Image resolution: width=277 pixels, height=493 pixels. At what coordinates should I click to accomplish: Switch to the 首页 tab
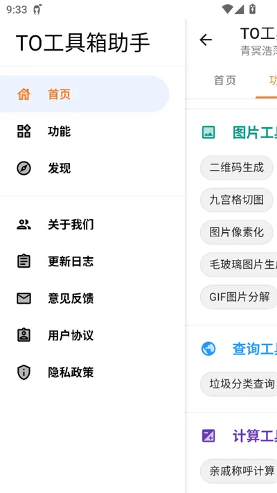[x=225, y=80]
